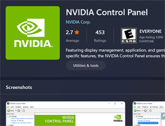
Task: Click the ESRB E rating badge
Action: 129,36
